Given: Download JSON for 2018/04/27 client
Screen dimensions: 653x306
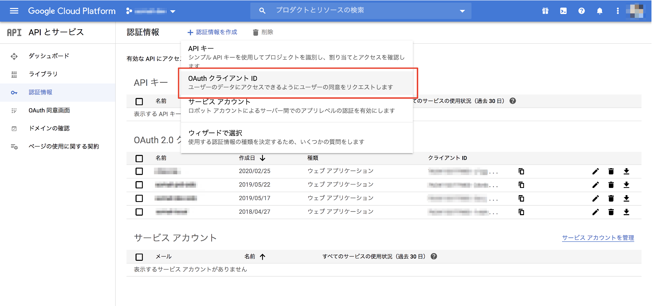Looking at the screenshot, I should pyautogui.click(x=626, y=212).
